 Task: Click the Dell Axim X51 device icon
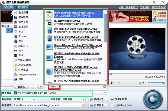(50, 31)
